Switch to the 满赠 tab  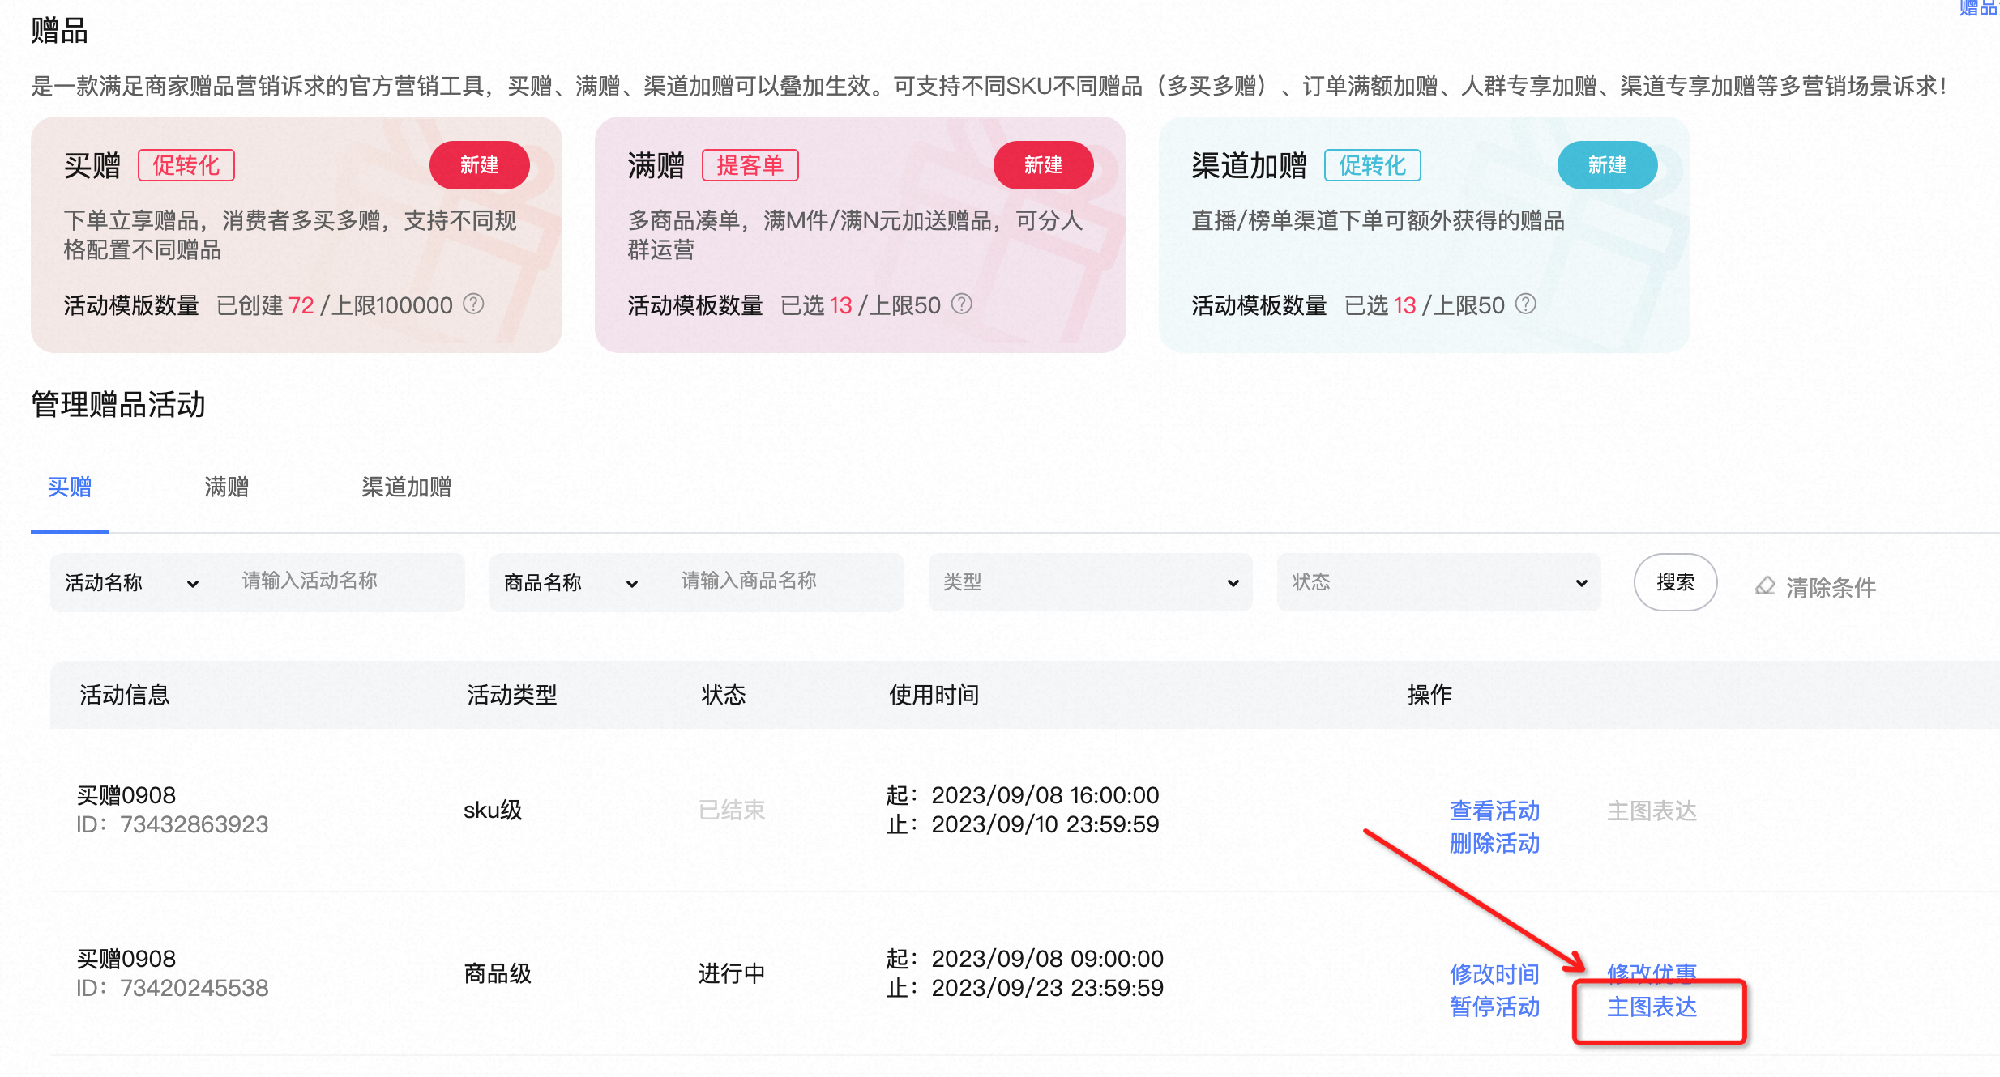click(x=226, y=487)
